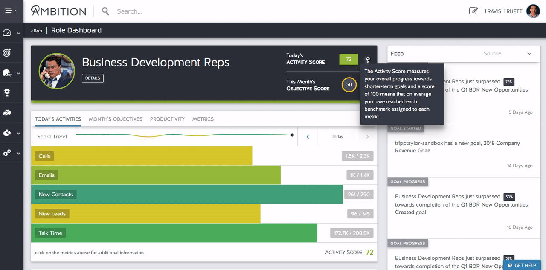546x270 pixels.
Task: Click Travis Truett user name
Action: coord(503,11)
